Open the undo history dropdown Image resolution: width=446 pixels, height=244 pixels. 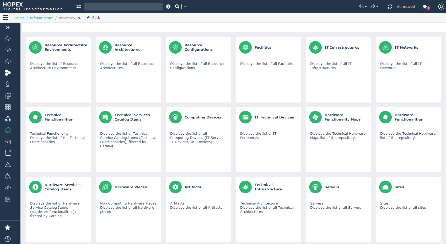click(x=366, y=7)
